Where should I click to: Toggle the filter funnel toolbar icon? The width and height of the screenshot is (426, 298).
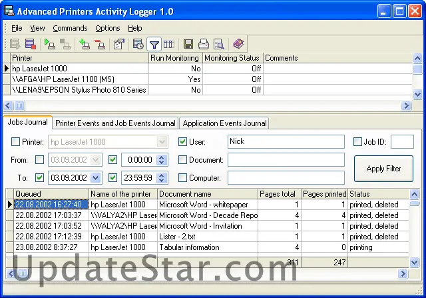tap(154, 44)
